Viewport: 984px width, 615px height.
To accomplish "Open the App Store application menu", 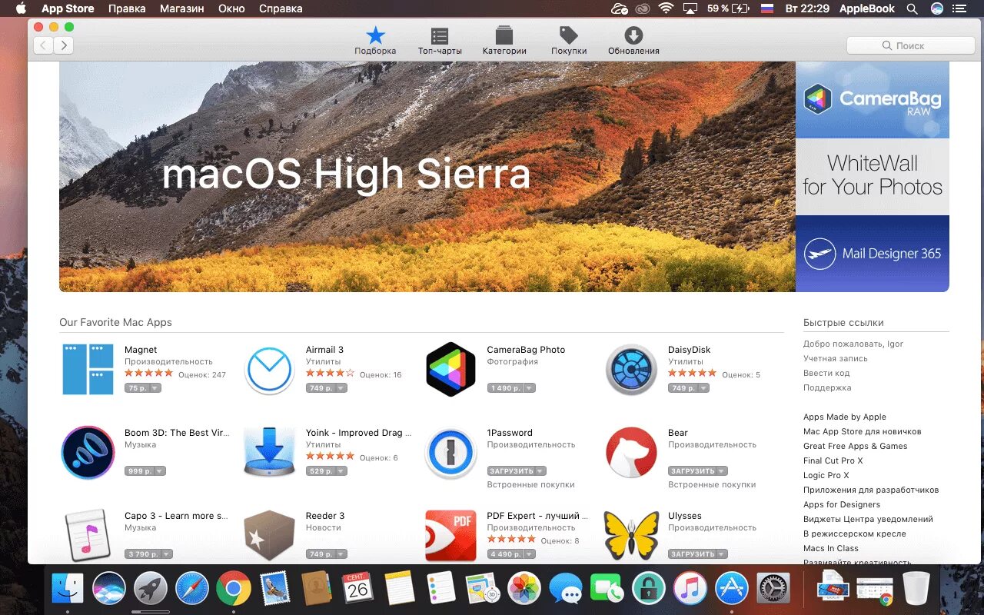I will 68,8.
